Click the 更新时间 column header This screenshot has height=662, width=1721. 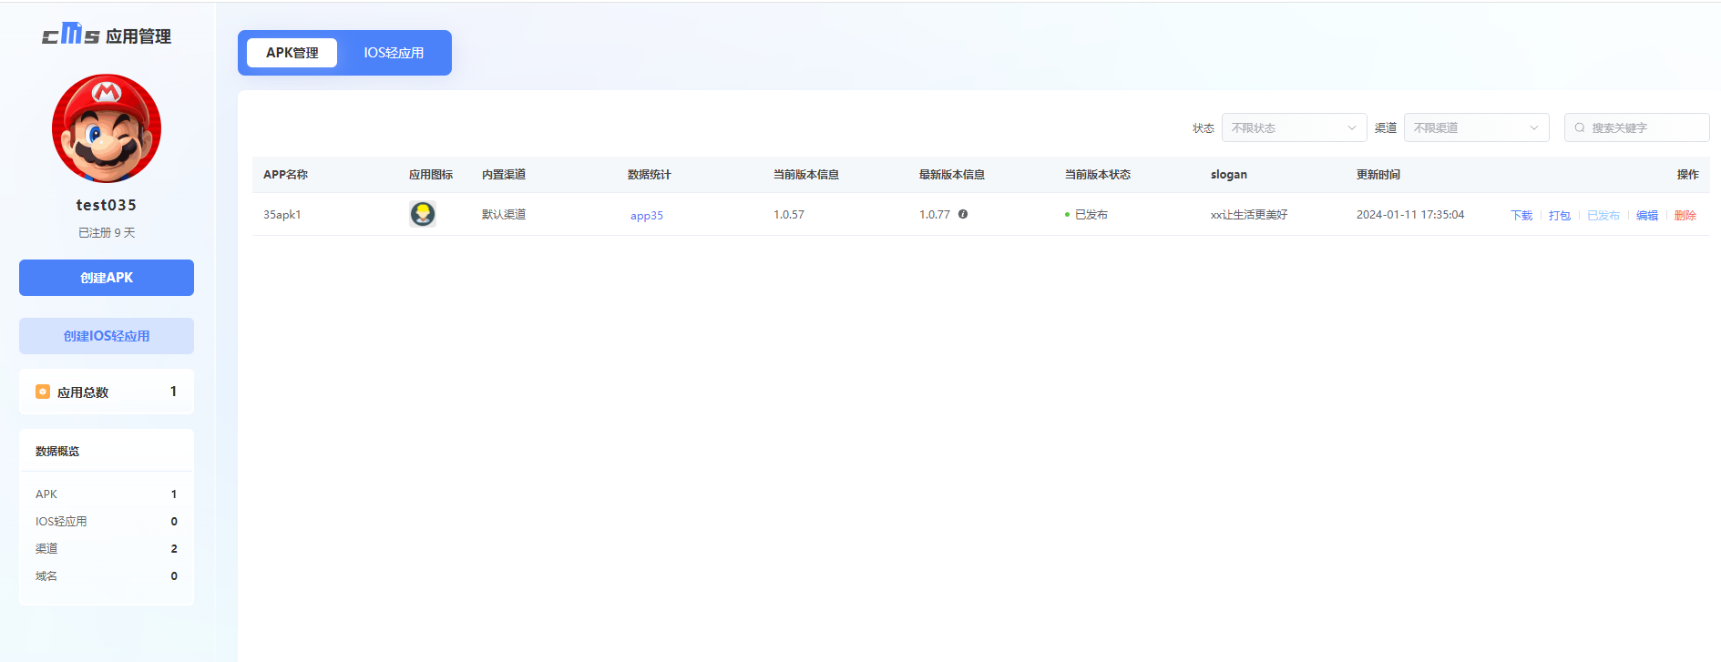click(x=1378, y=175)
